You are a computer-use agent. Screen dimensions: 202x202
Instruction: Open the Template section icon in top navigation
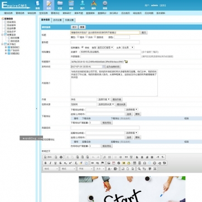(x=71, y=3)
